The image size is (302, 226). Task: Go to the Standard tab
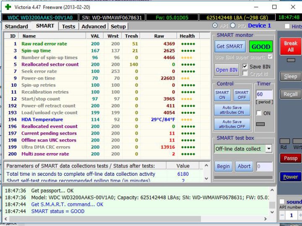pos(16,26)
